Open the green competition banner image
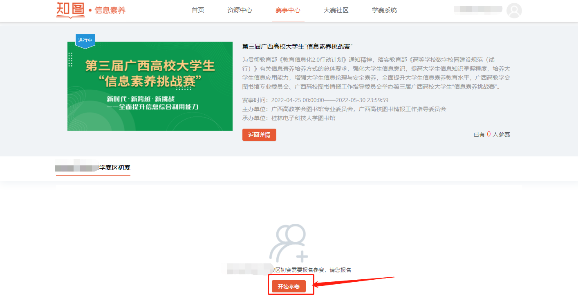Screen dimensions: 578x303 tap(150, 86)
